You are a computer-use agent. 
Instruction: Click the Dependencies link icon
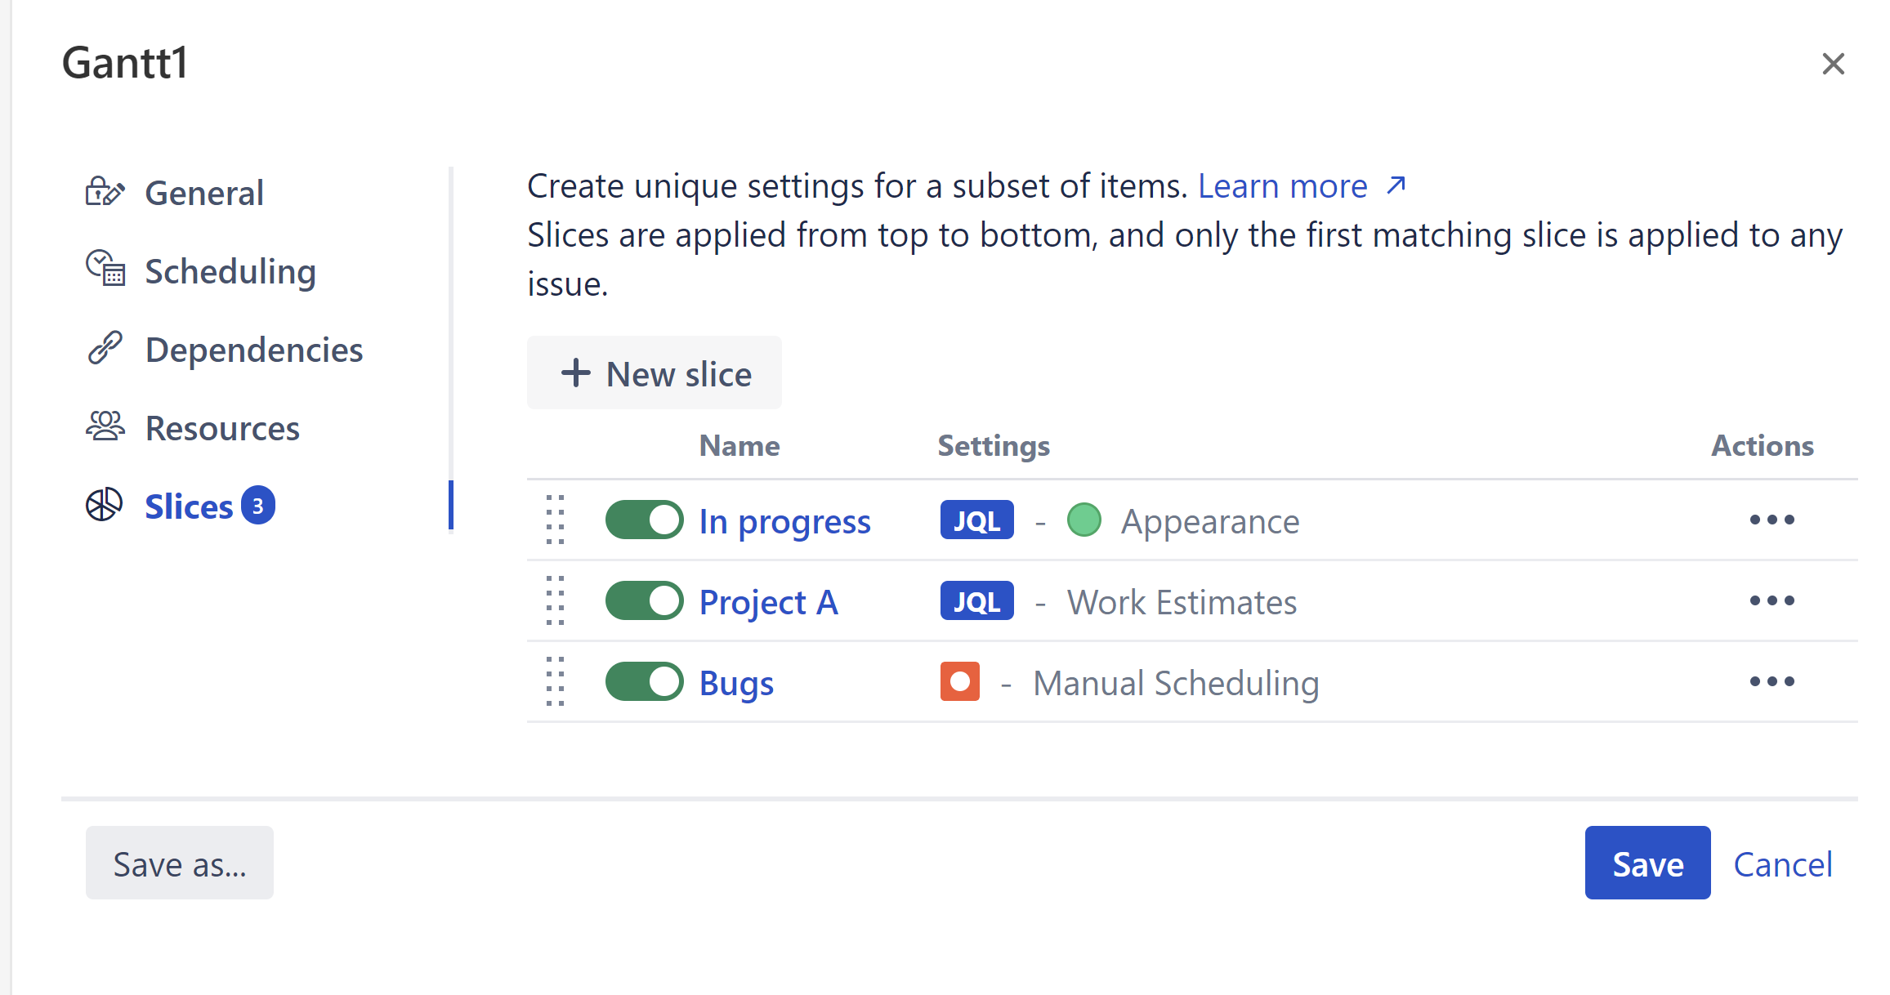105,348
